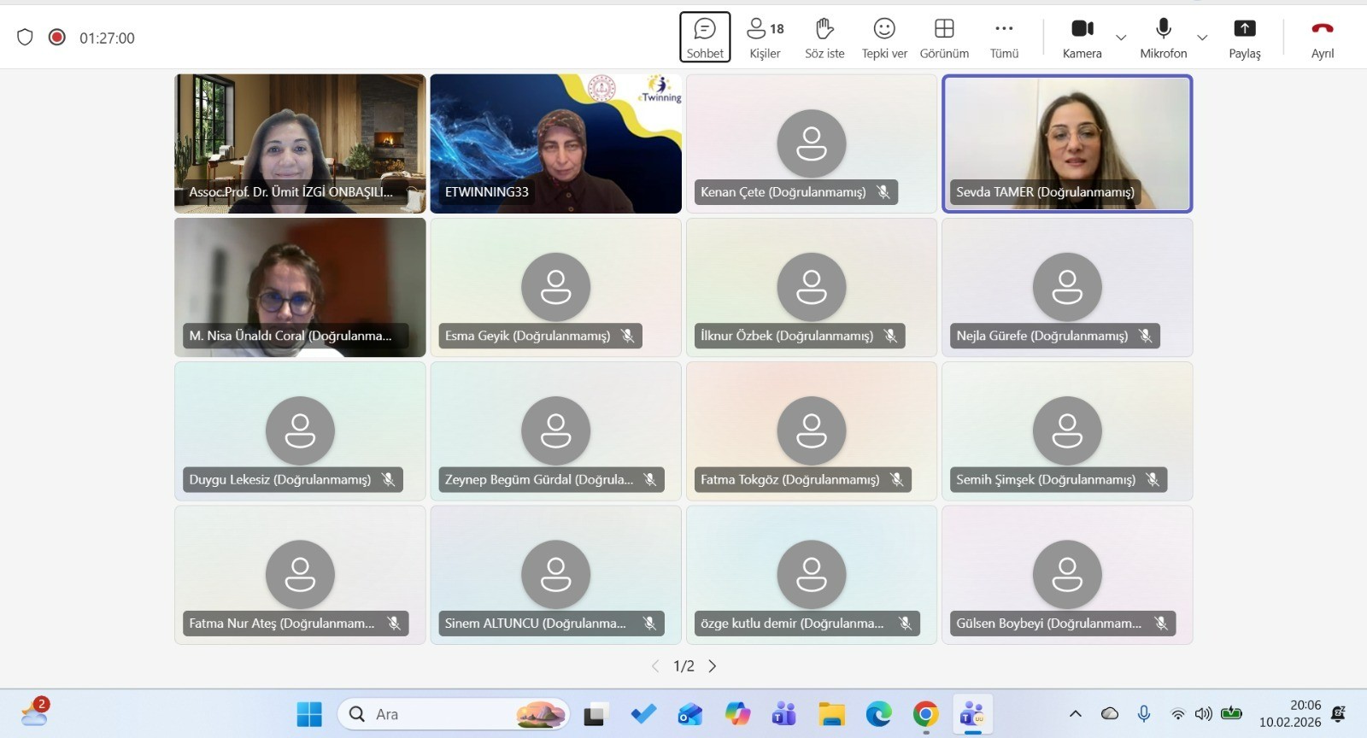The image size is (1367, 738).
Task: Show the Kişiler participants list
Action: [765, 38]
